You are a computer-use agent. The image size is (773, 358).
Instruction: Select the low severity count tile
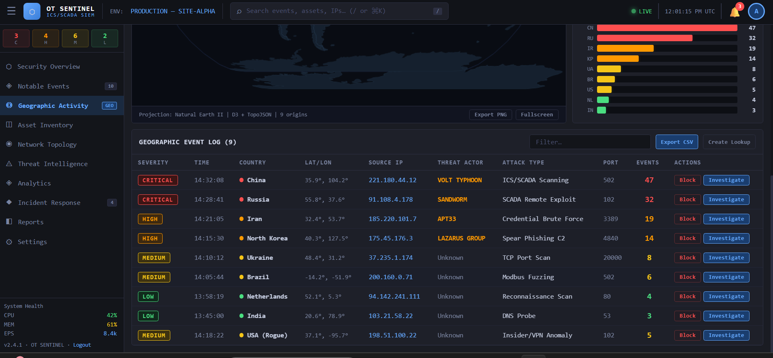click(105, 38)
